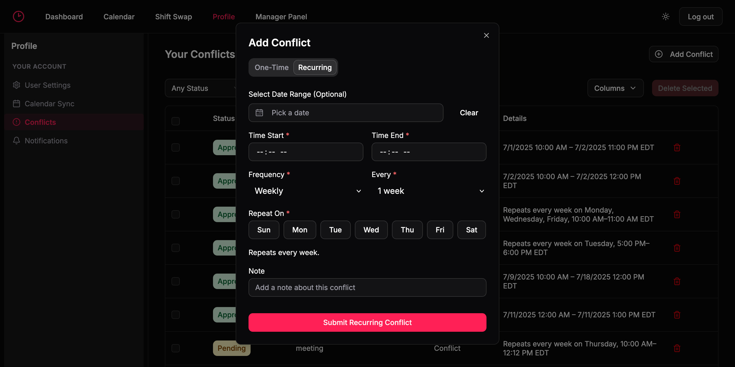
Task: Click the app logo clock icon
Action: (18, 16)
